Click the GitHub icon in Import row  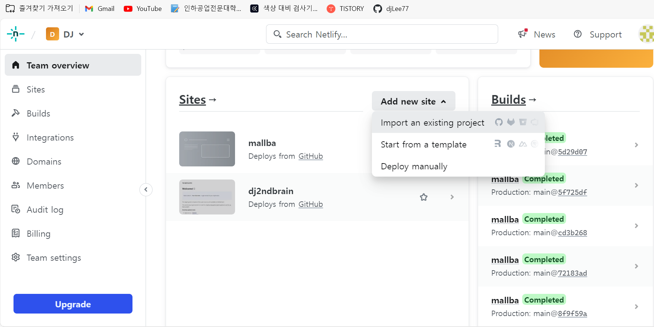(499, 122)
